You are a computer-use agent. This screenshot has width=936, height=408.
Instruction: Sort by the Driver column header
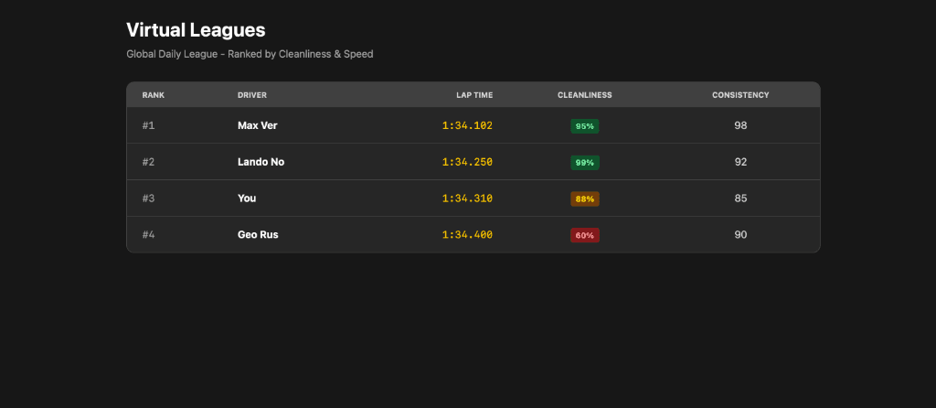252,95
